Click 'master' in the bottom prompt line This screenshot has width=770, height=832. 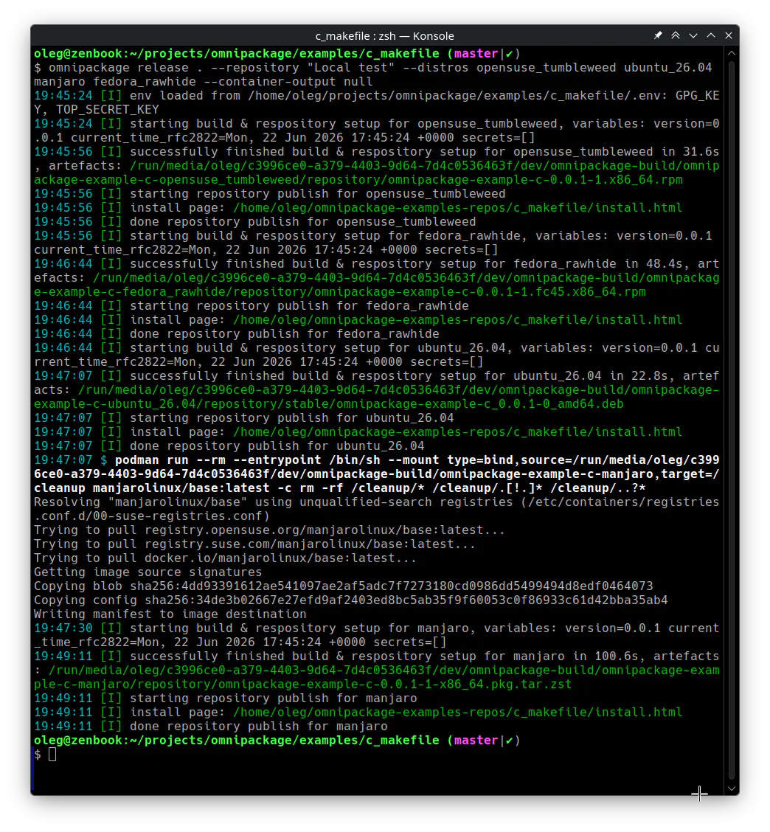click(476, 741)
